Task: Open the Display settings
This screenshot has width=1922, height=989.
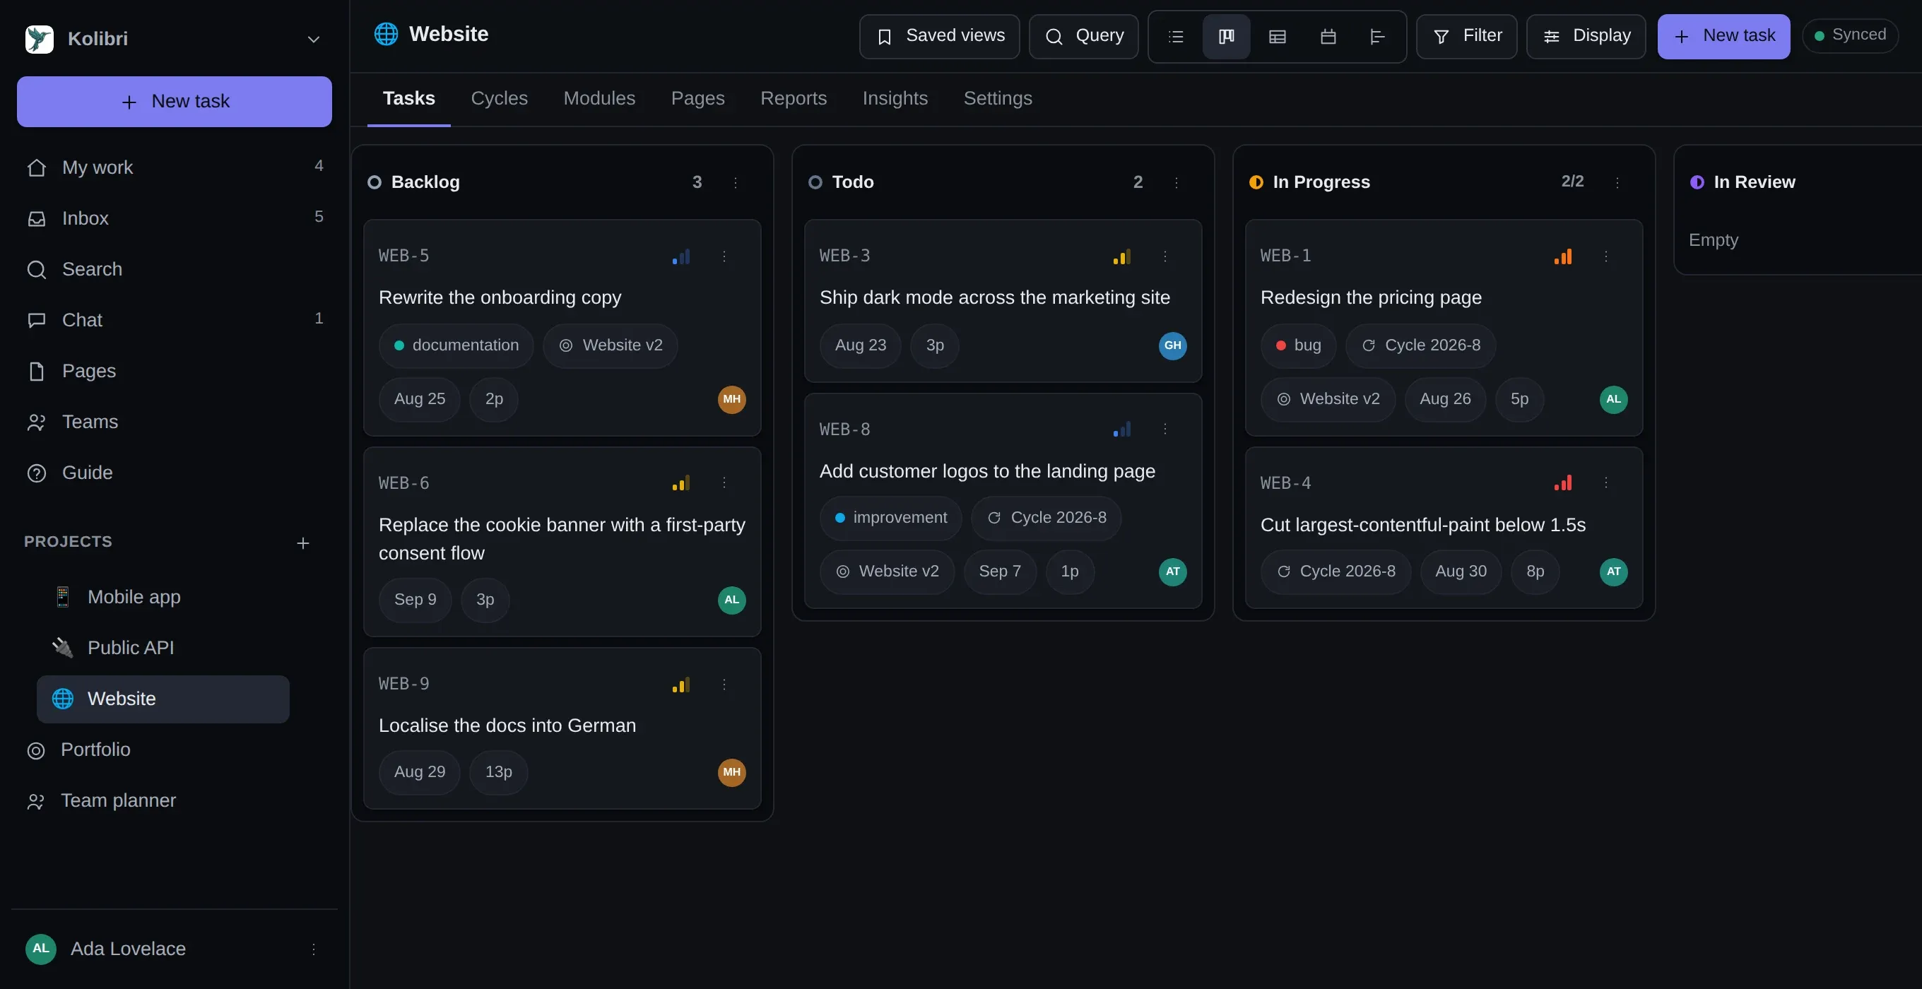Action: coord(1586,37)
